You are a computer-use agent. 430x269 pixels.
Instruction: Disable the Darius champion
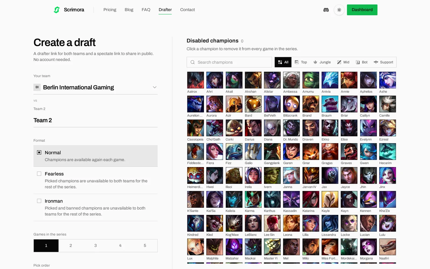pyautogui.click(x=253, y=128)
